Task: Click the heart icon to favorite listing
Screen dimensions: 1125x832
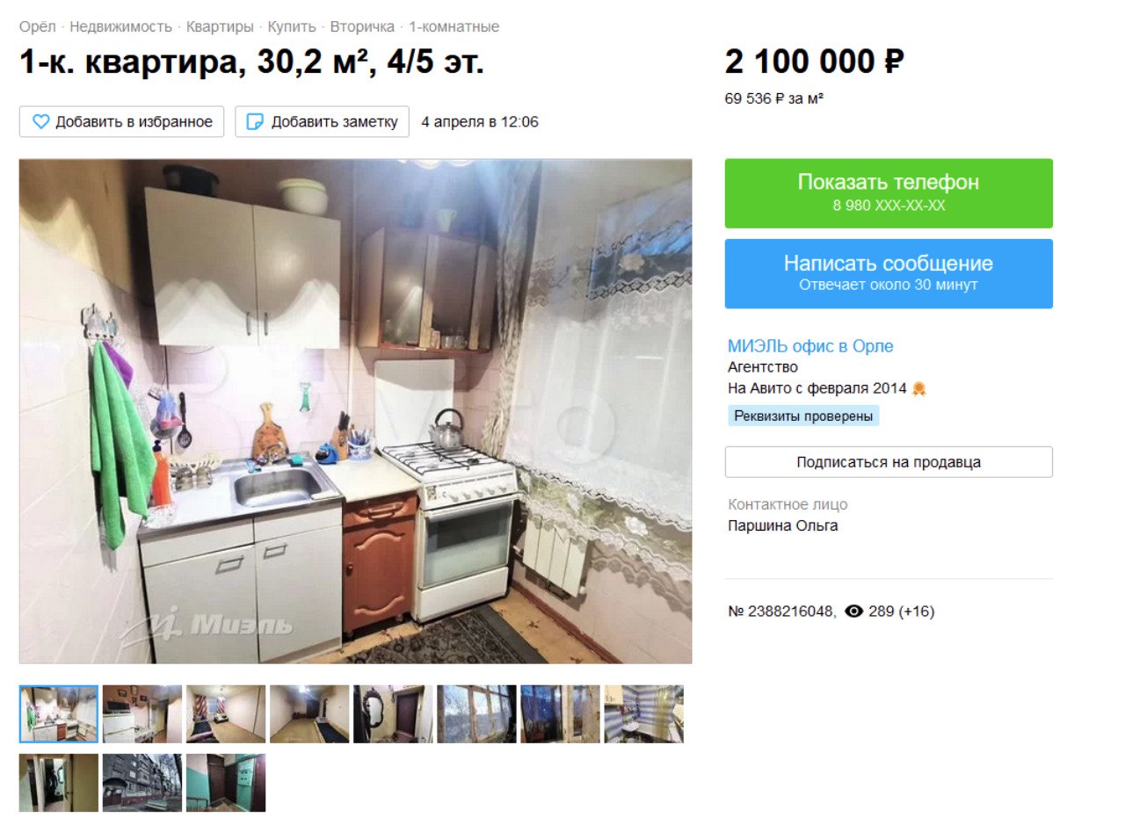Action: click(x=40, y=122)
